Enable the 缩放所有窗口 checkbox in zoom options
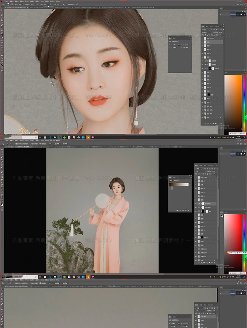Screen dimensions: 247x328 pyautogui.click(x=30, y=144)
